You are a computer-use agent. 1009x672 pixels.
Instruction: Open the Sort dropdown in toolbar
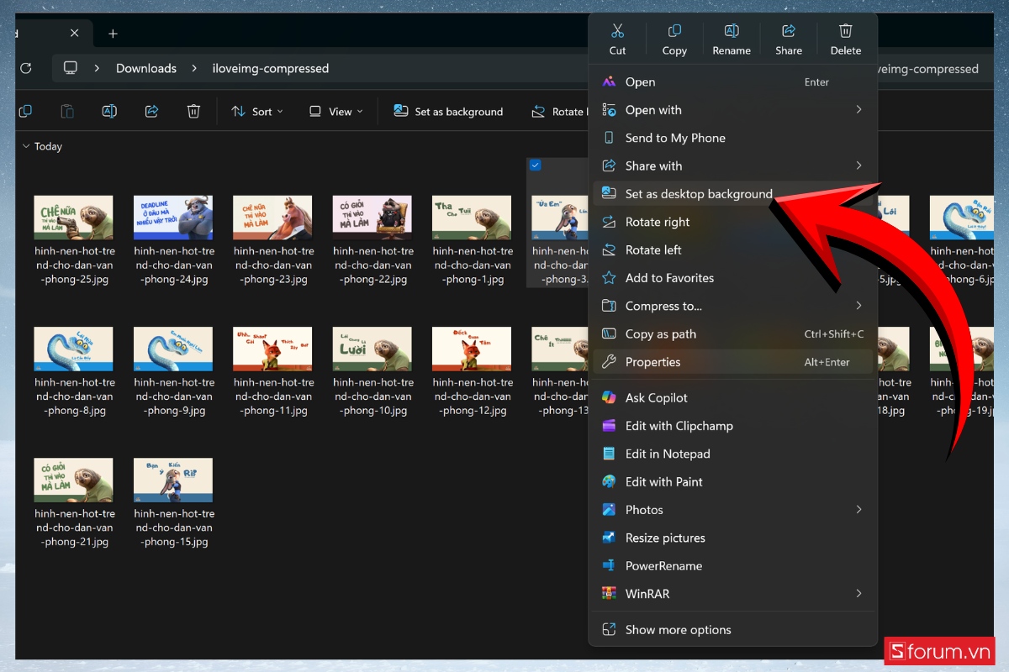257,112
